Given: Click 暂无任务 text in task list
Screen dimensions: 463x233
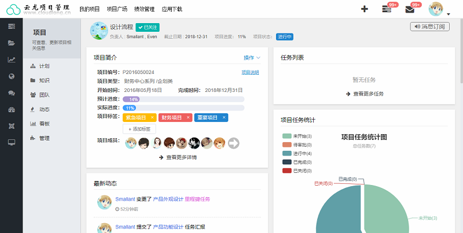Looking at the screenshot, I should pyautogui.click(x=364, y=80).
